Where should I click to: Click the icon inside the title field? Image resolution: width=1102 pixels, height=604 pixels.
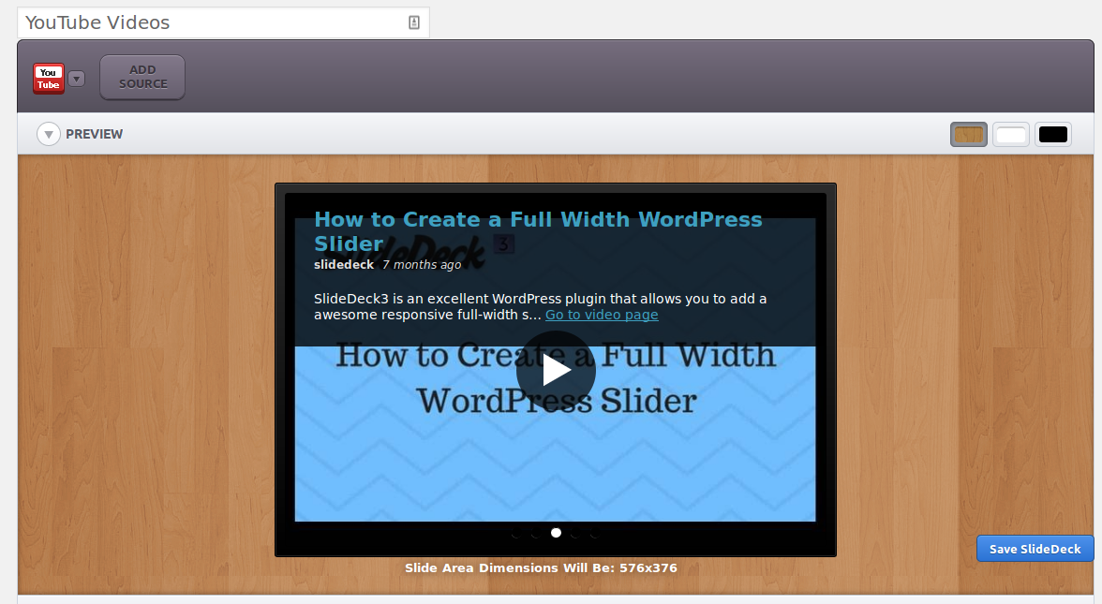414,22
